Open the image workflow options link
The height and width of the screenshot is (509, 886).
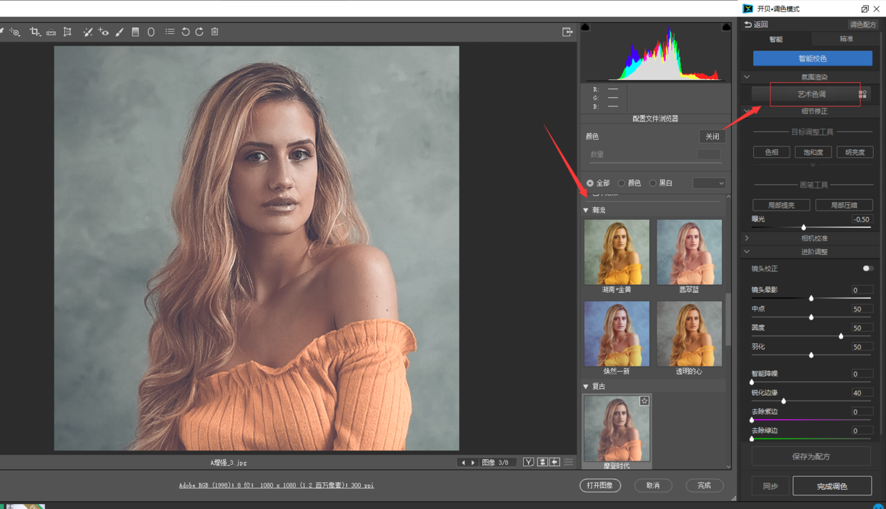tap(276, 485)
